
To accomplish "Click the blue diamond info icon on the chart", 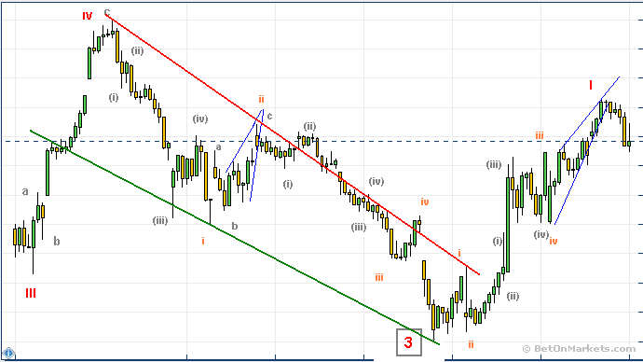I will (8, 353).
